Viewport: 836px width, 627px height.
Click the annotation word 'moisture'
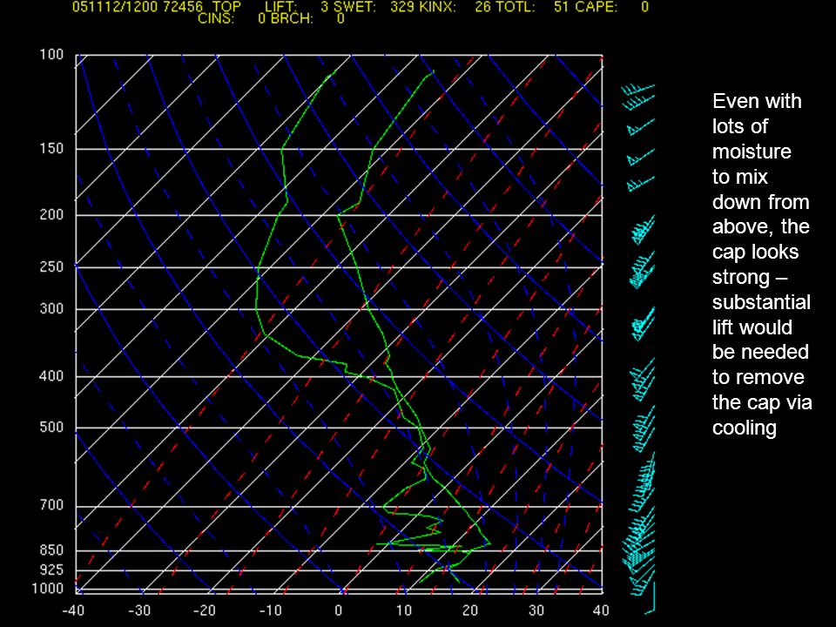tap(752, 152)
